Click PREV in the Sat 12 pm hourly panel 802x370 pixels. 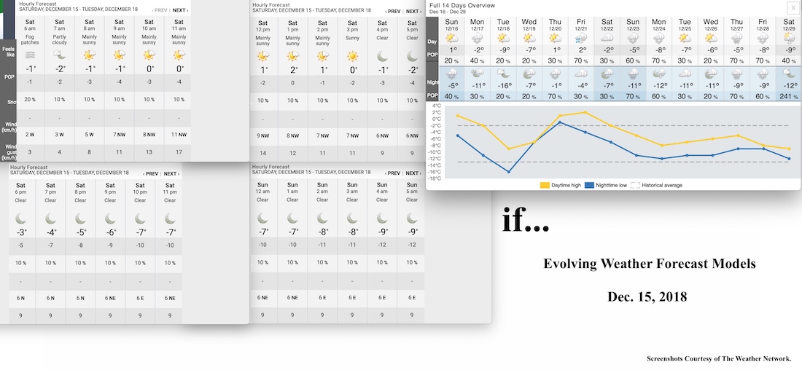(393, 11)
